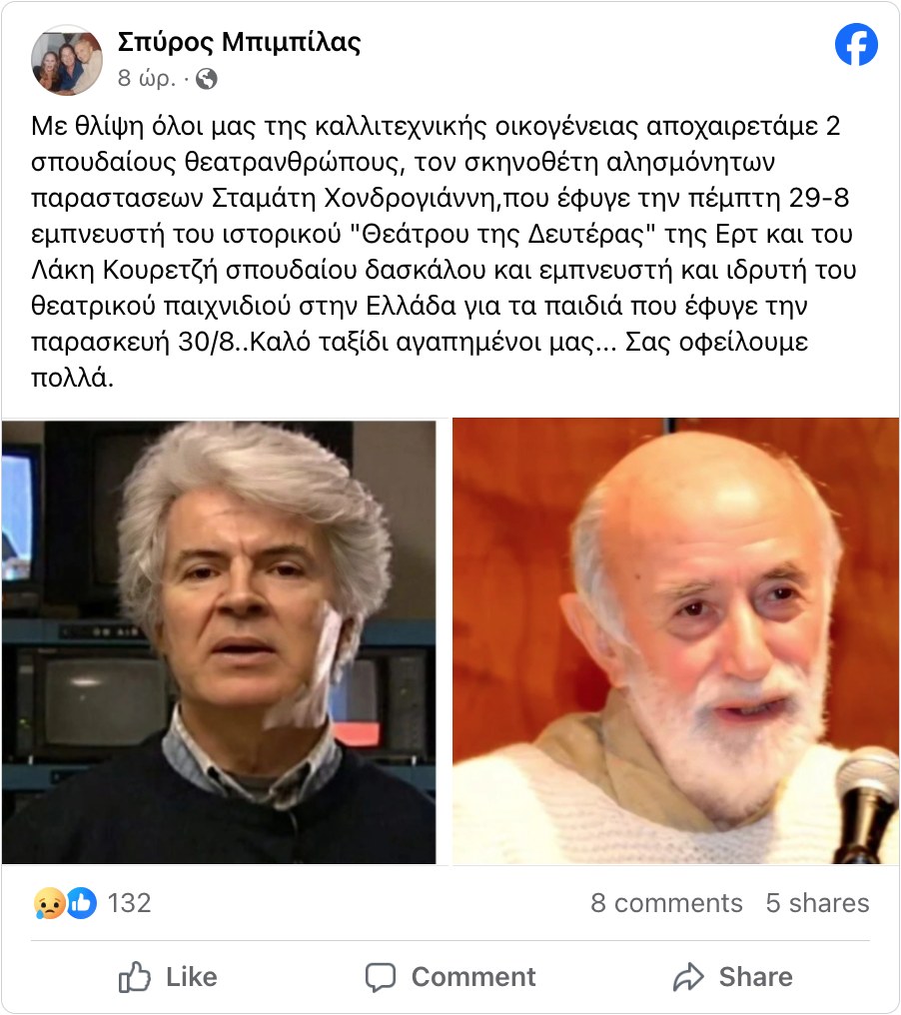901x1015 pixels.
Task: Open Σπύρος Μπιμπίλας profile name link
Action: 239,42
